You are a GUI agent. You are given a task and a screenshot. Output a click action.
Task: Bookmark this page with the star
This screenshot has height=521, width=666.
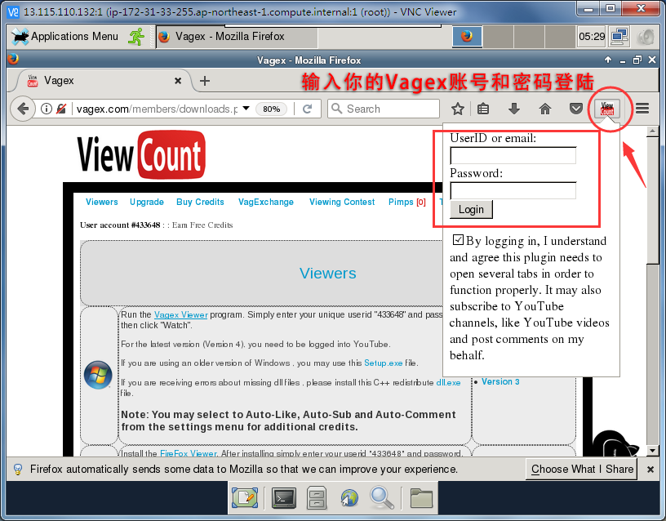click(x=457, y=109)
